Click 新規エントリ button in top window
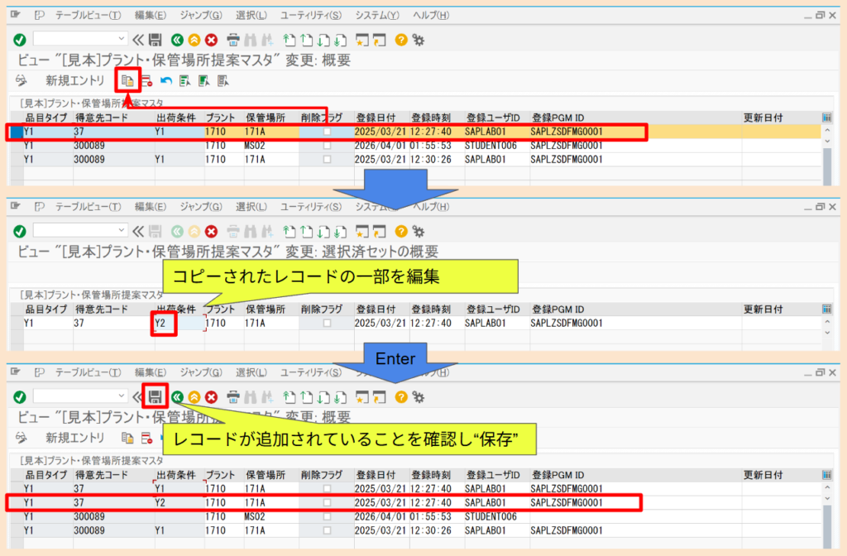Image resolution: width=847 pixels, height=556 pixels. 75,80
